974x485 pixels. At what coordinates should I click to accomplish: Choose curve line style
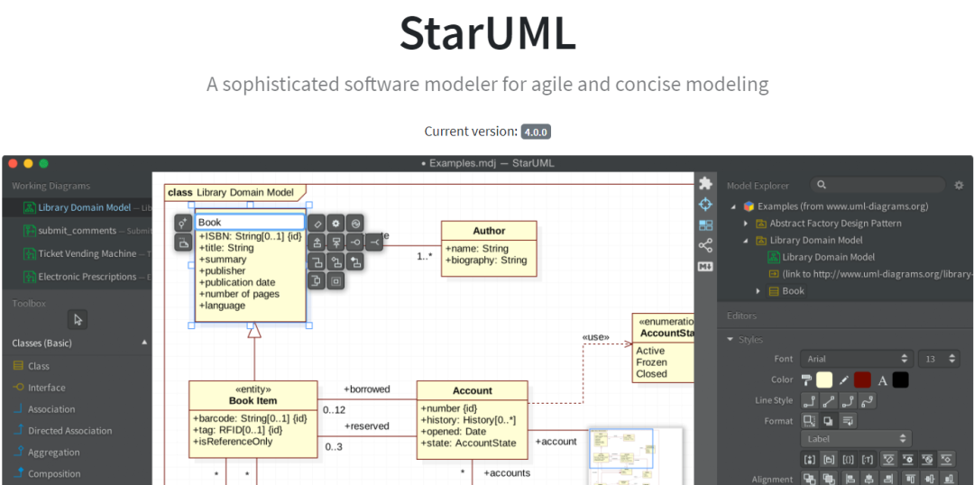click(868, 400)
